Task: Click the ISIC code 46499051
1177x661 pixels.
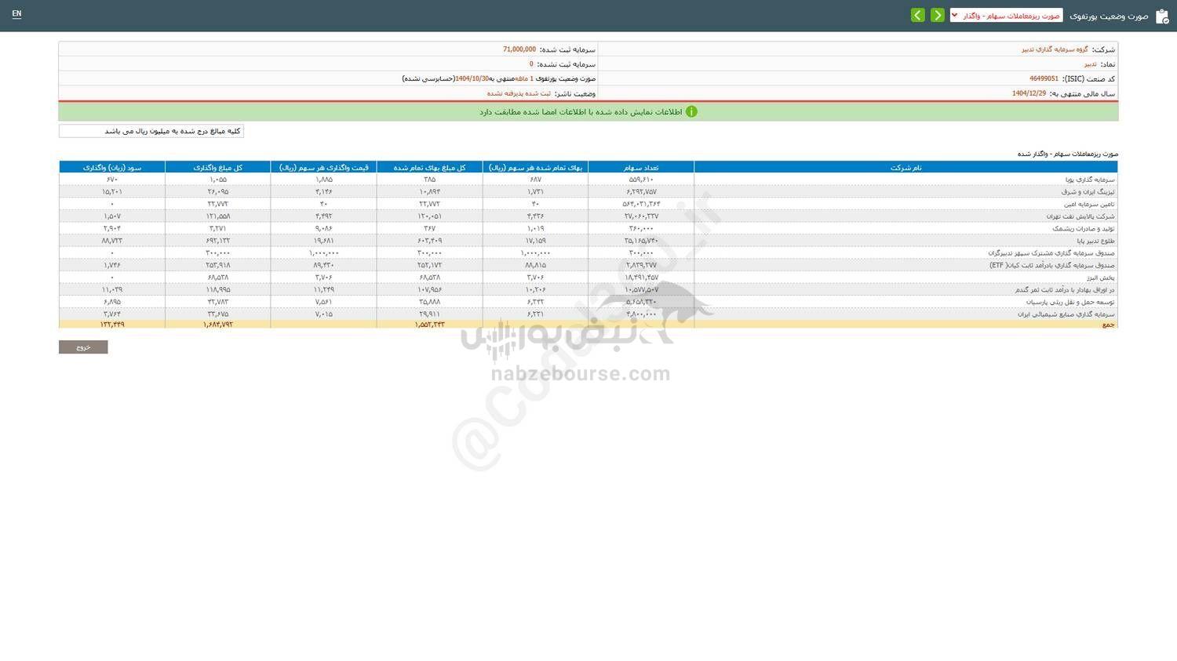Action: coord(1044,79)
